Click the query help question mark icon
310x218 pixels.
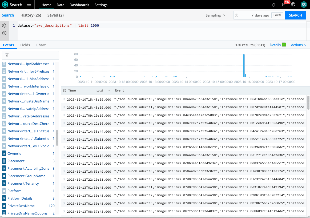(4, 33)
